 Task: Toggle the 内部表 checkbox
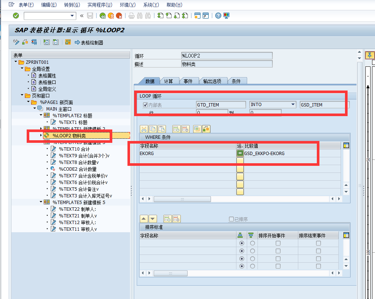145,105
